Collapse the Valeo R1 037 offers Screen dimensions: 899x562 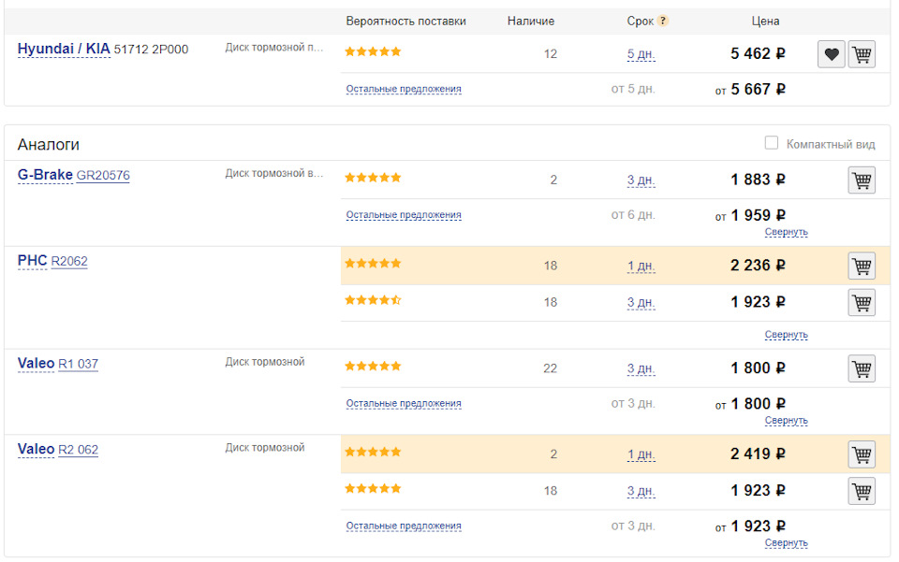[x=786, y=421]
